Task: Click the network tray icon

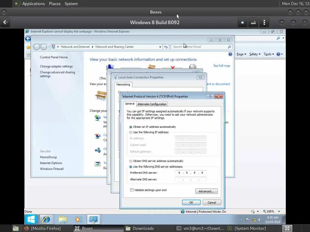Action: 254,220
